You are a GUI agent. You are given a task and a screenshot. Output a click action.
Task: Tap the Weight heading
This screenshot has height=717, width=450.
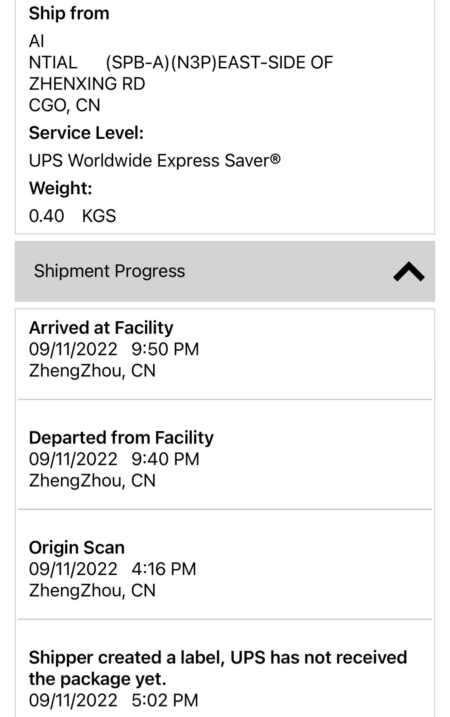tap(61, 188)
